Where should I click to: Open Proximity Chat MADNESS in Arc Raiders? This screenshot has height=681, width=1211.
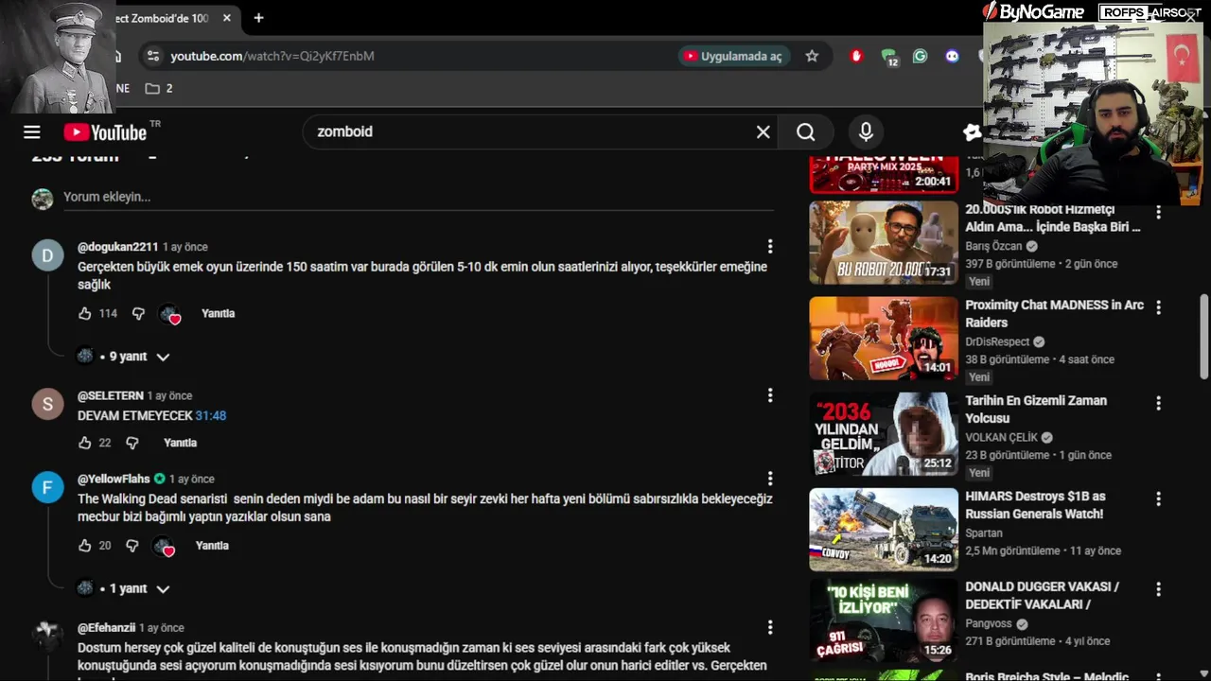click(x=1054, y=313)
